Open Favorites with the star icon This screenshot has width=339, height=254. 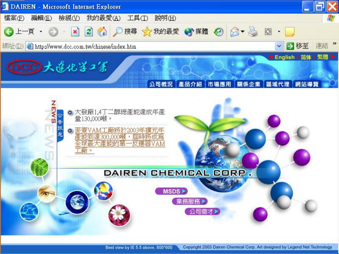click(147, 32)
